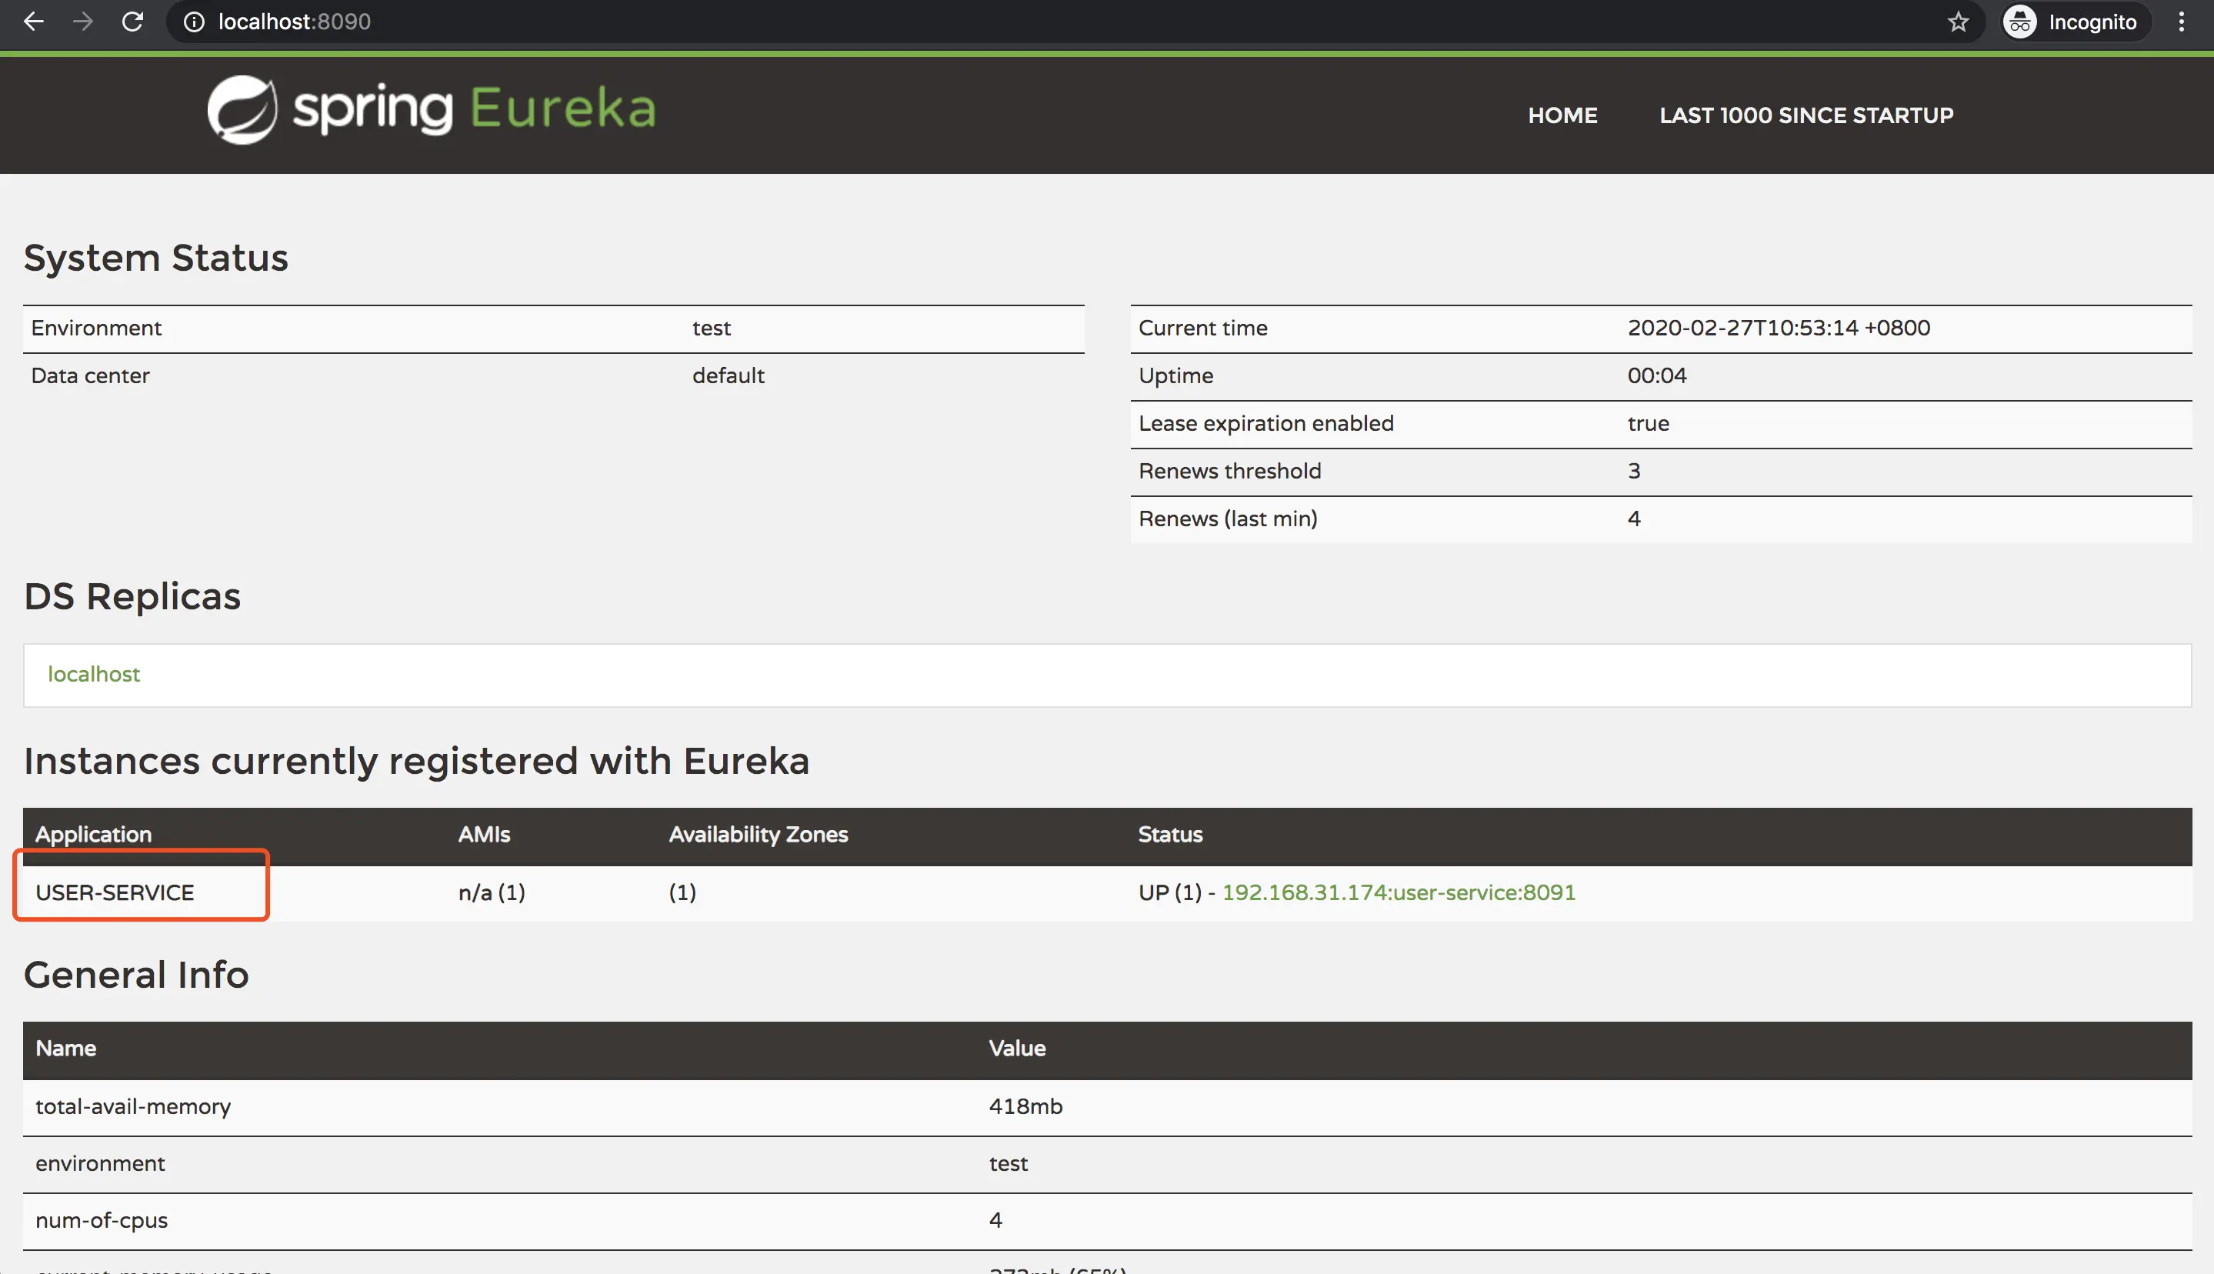Click the Application column header

(x=93, y=834)
